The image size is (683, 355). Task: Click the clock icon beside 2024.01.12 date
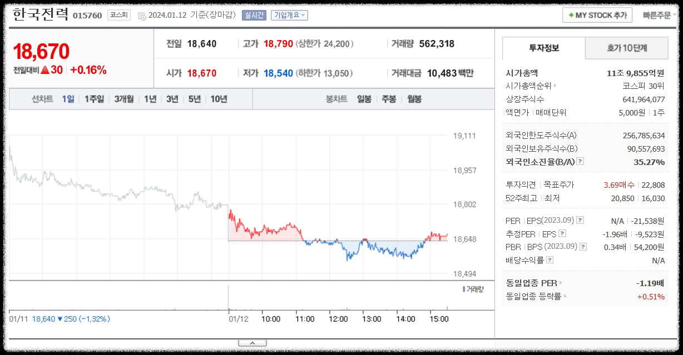tap(142, 16)
